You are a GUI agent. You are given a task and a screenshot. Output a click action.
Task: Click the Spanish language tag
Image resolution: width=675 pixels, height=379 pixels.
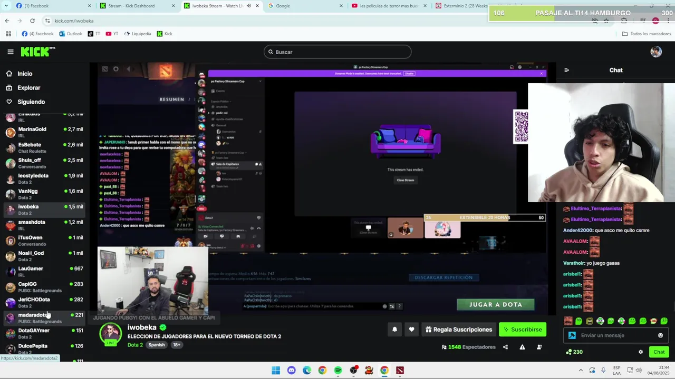(157, 345)
